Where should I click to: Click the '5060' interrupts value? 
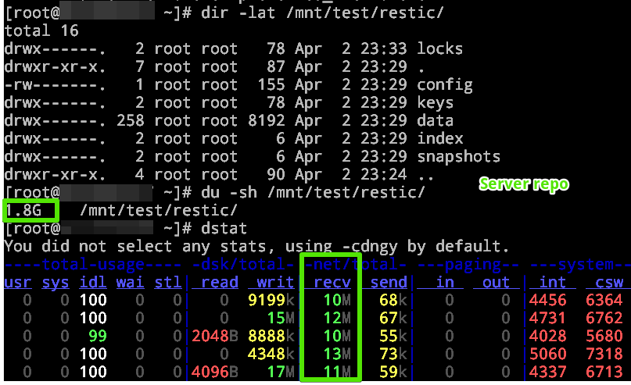pos(547,354)
